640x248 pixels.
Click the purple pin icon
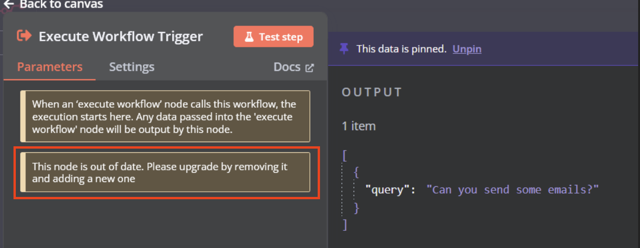point(344,49)
